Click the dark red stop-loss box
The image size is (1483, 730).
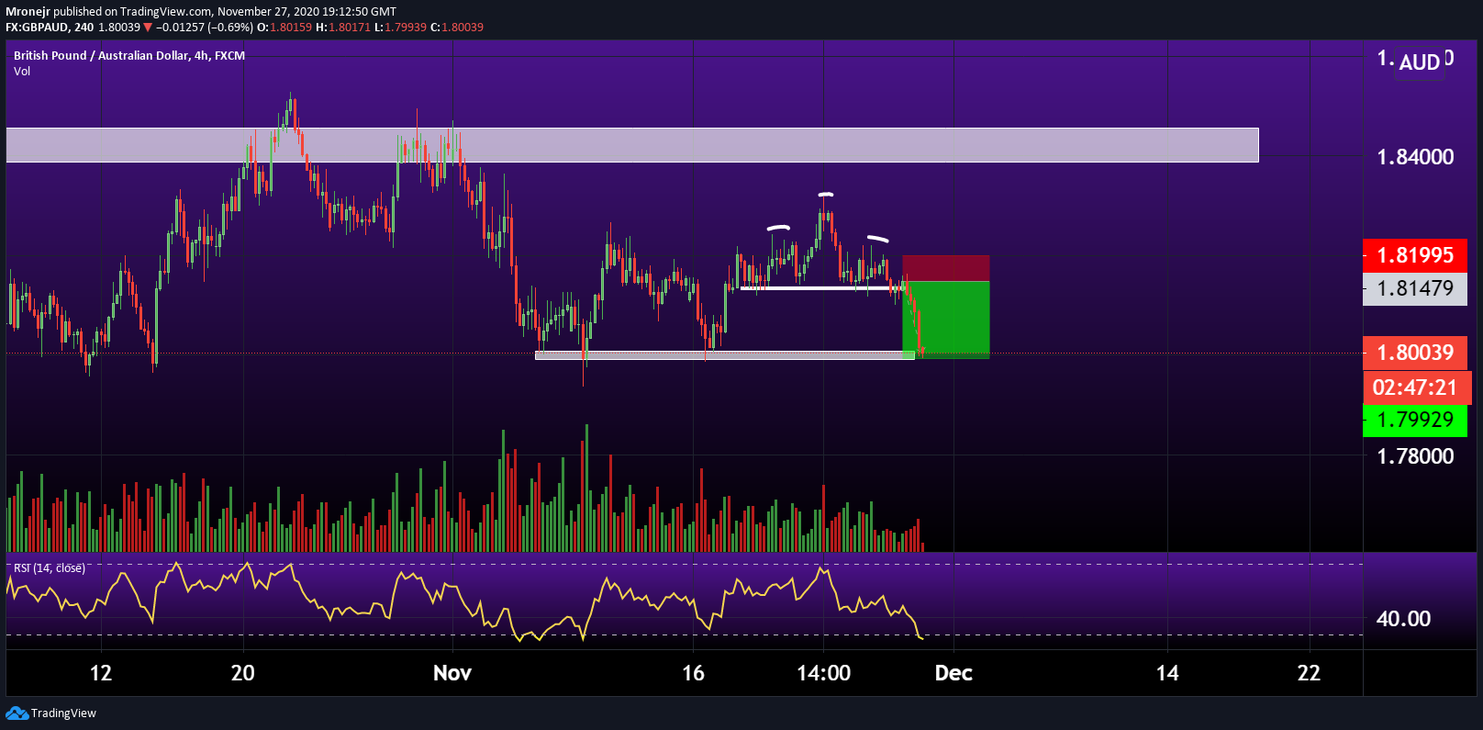946,268
